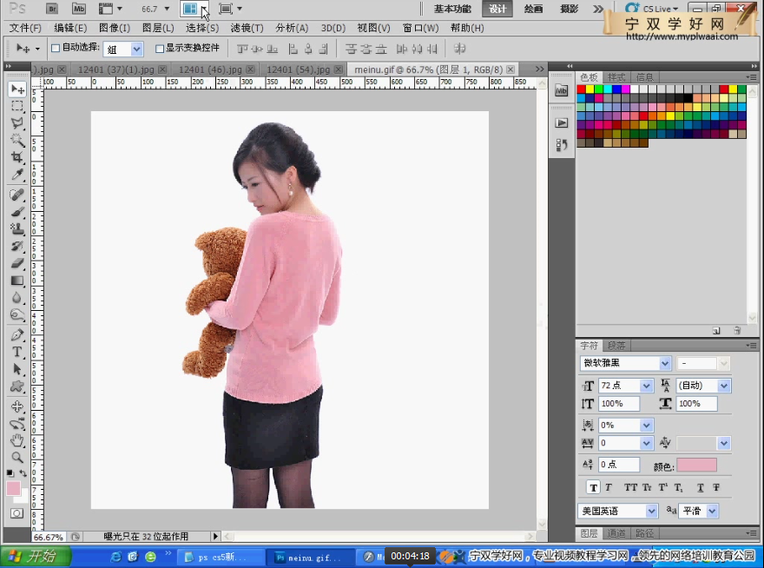Launch Bridge from application bar
Screen dimensions: 764x568
click(51, 9)
